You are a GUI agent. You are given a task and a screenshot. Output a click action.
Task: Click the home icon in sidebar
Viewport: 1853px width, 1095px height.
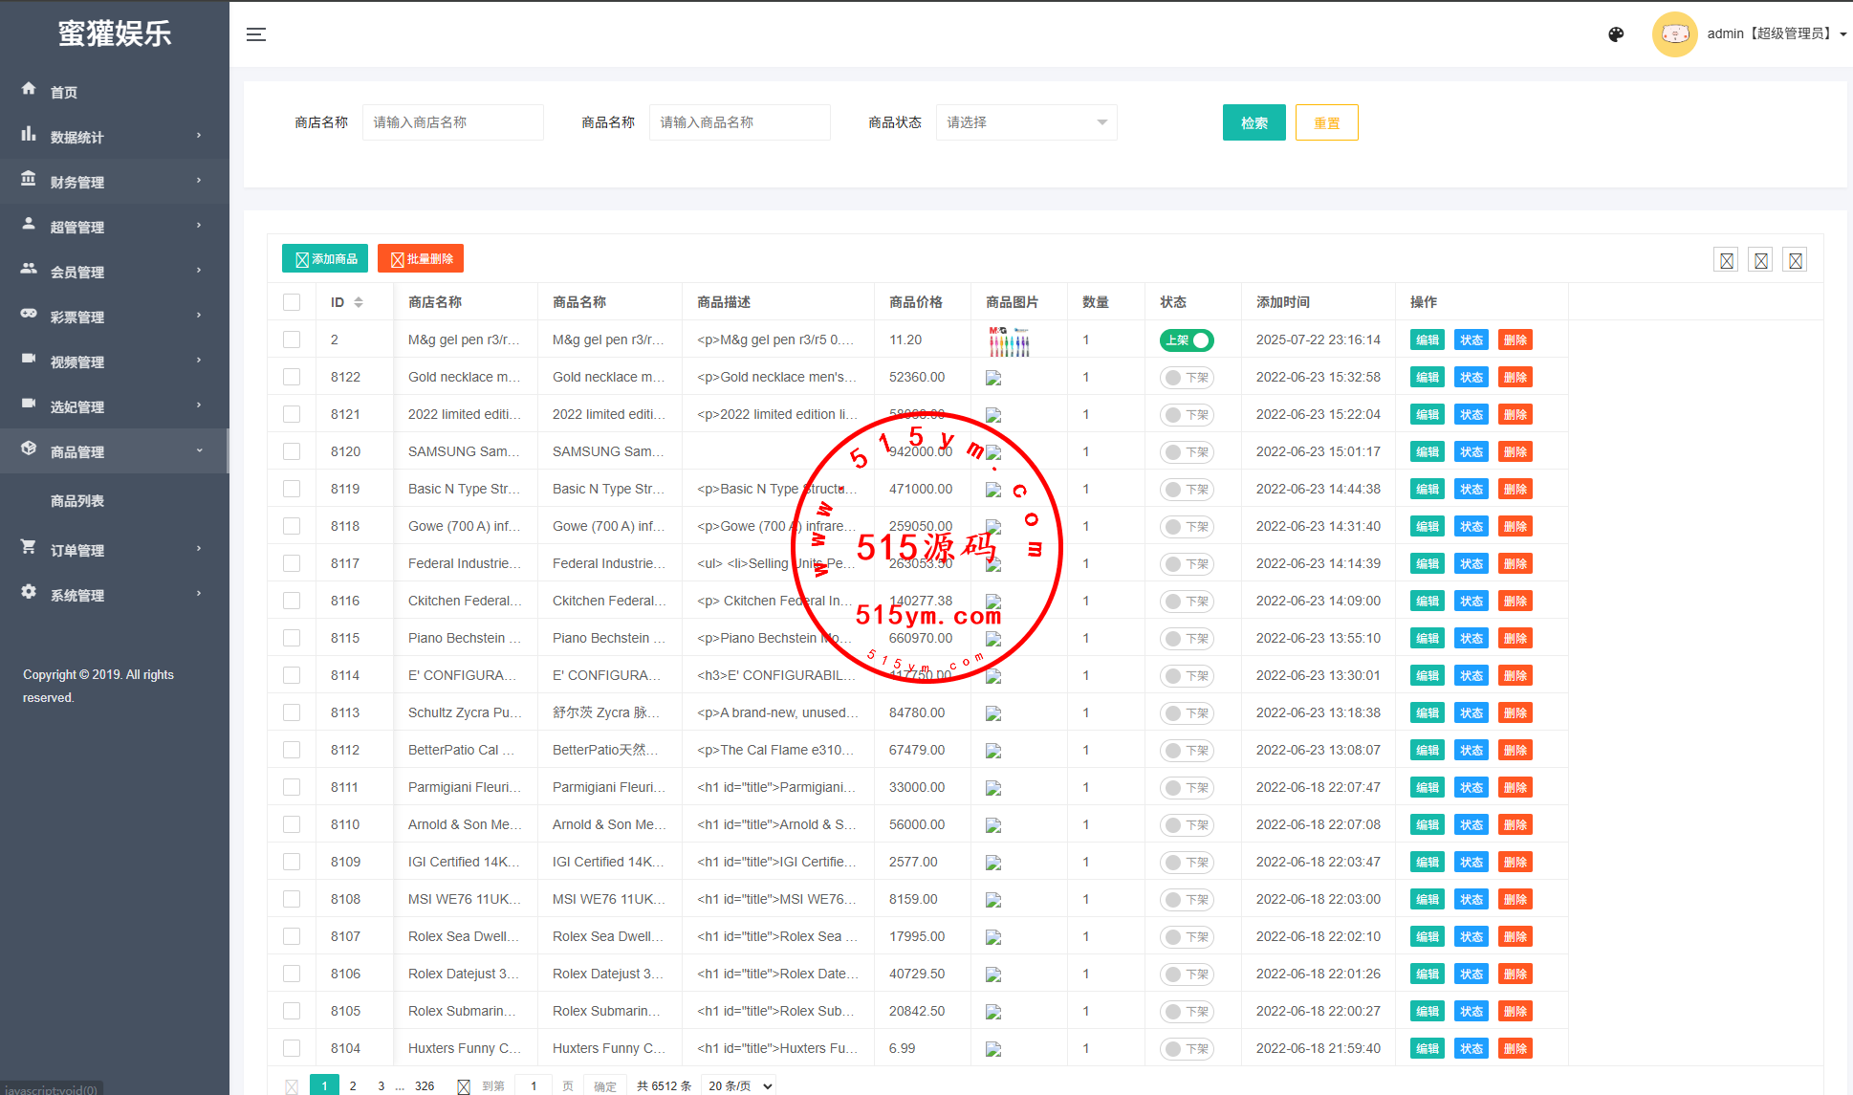[29, 89]
